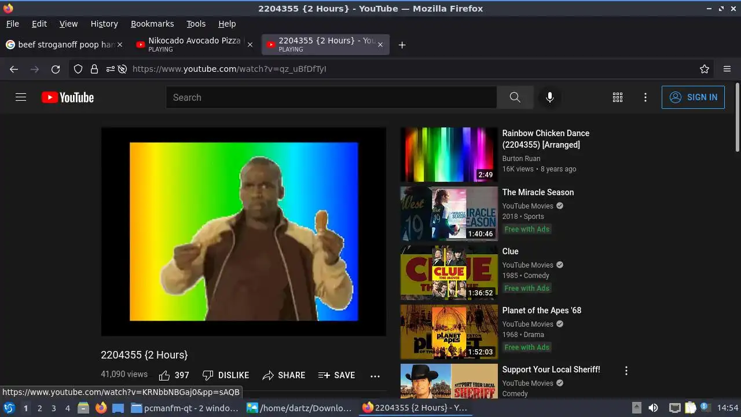This screenshot has height=417, width=741.
Task: Open the site security padlock info
Action: (x=94, y=69)
